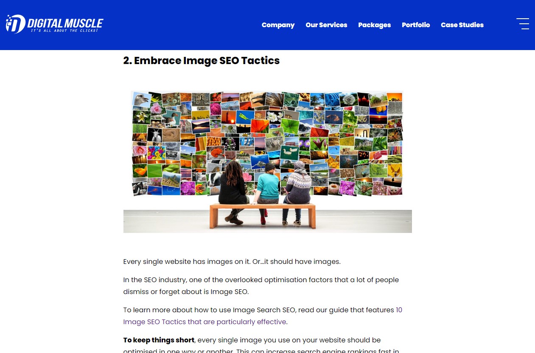Click the bold "To keep things short" text
535x353 pixels.
point(159,340)
